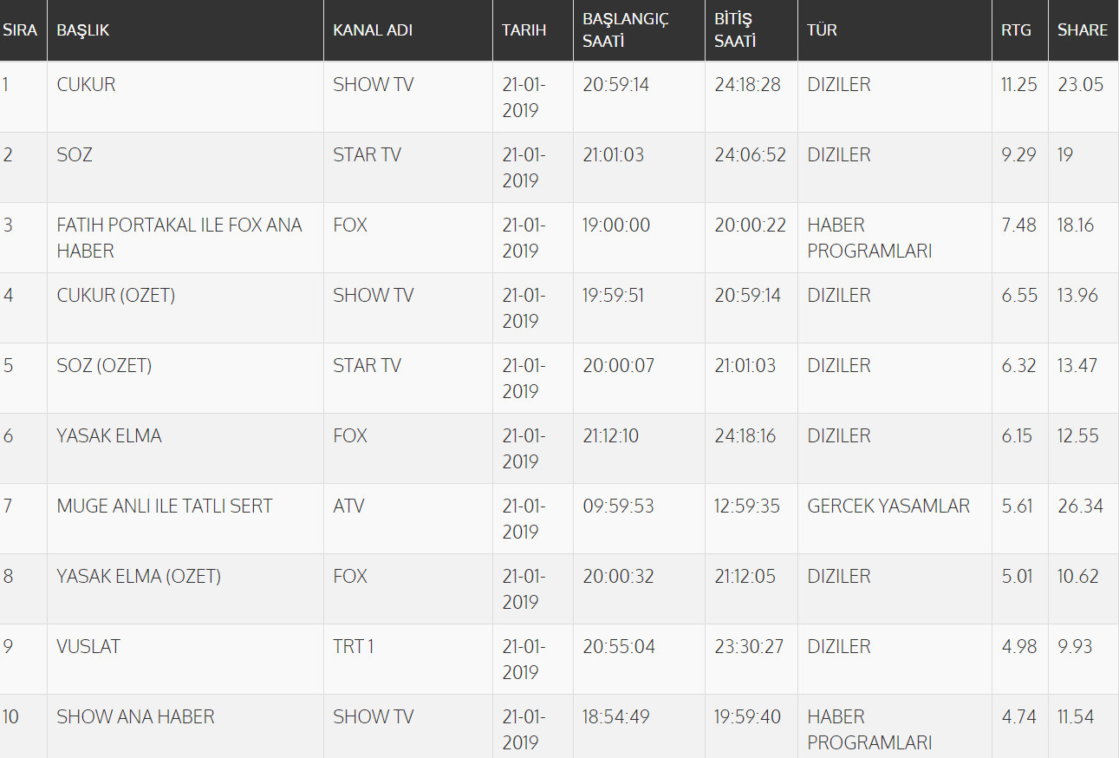Sort by the RTG column header
The width and height of the screenshot is (1119, 758).
click(x=1017, y=30)
